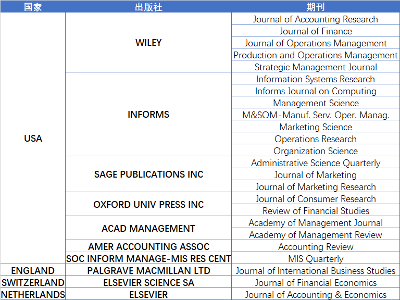Click Production and Operations Management cell
The height and width of the screenshot is (300, 400).
point(316,55)
